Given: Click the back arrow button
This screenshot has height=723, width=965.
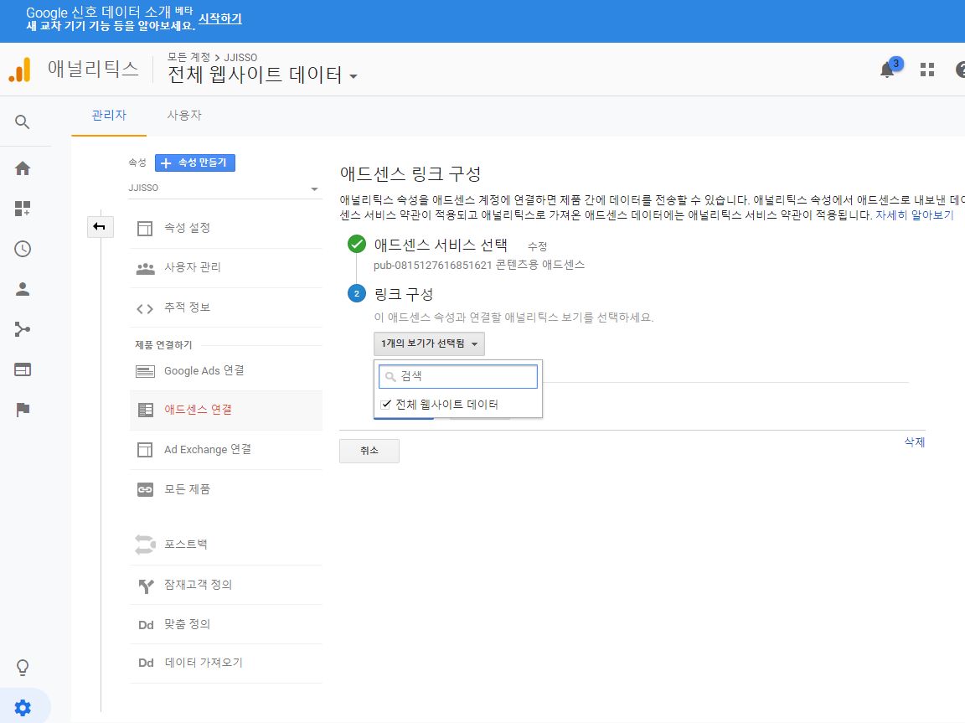Looking at the screenshot, I should 100,227.
